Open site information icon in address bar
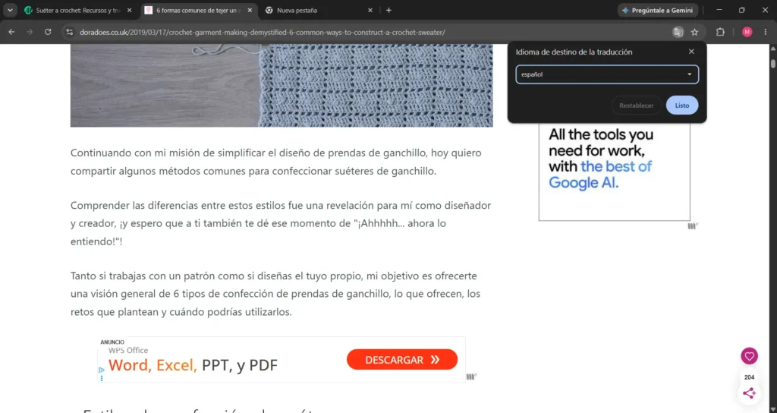This screenshot has height=413, width=777. click(70, 32)
